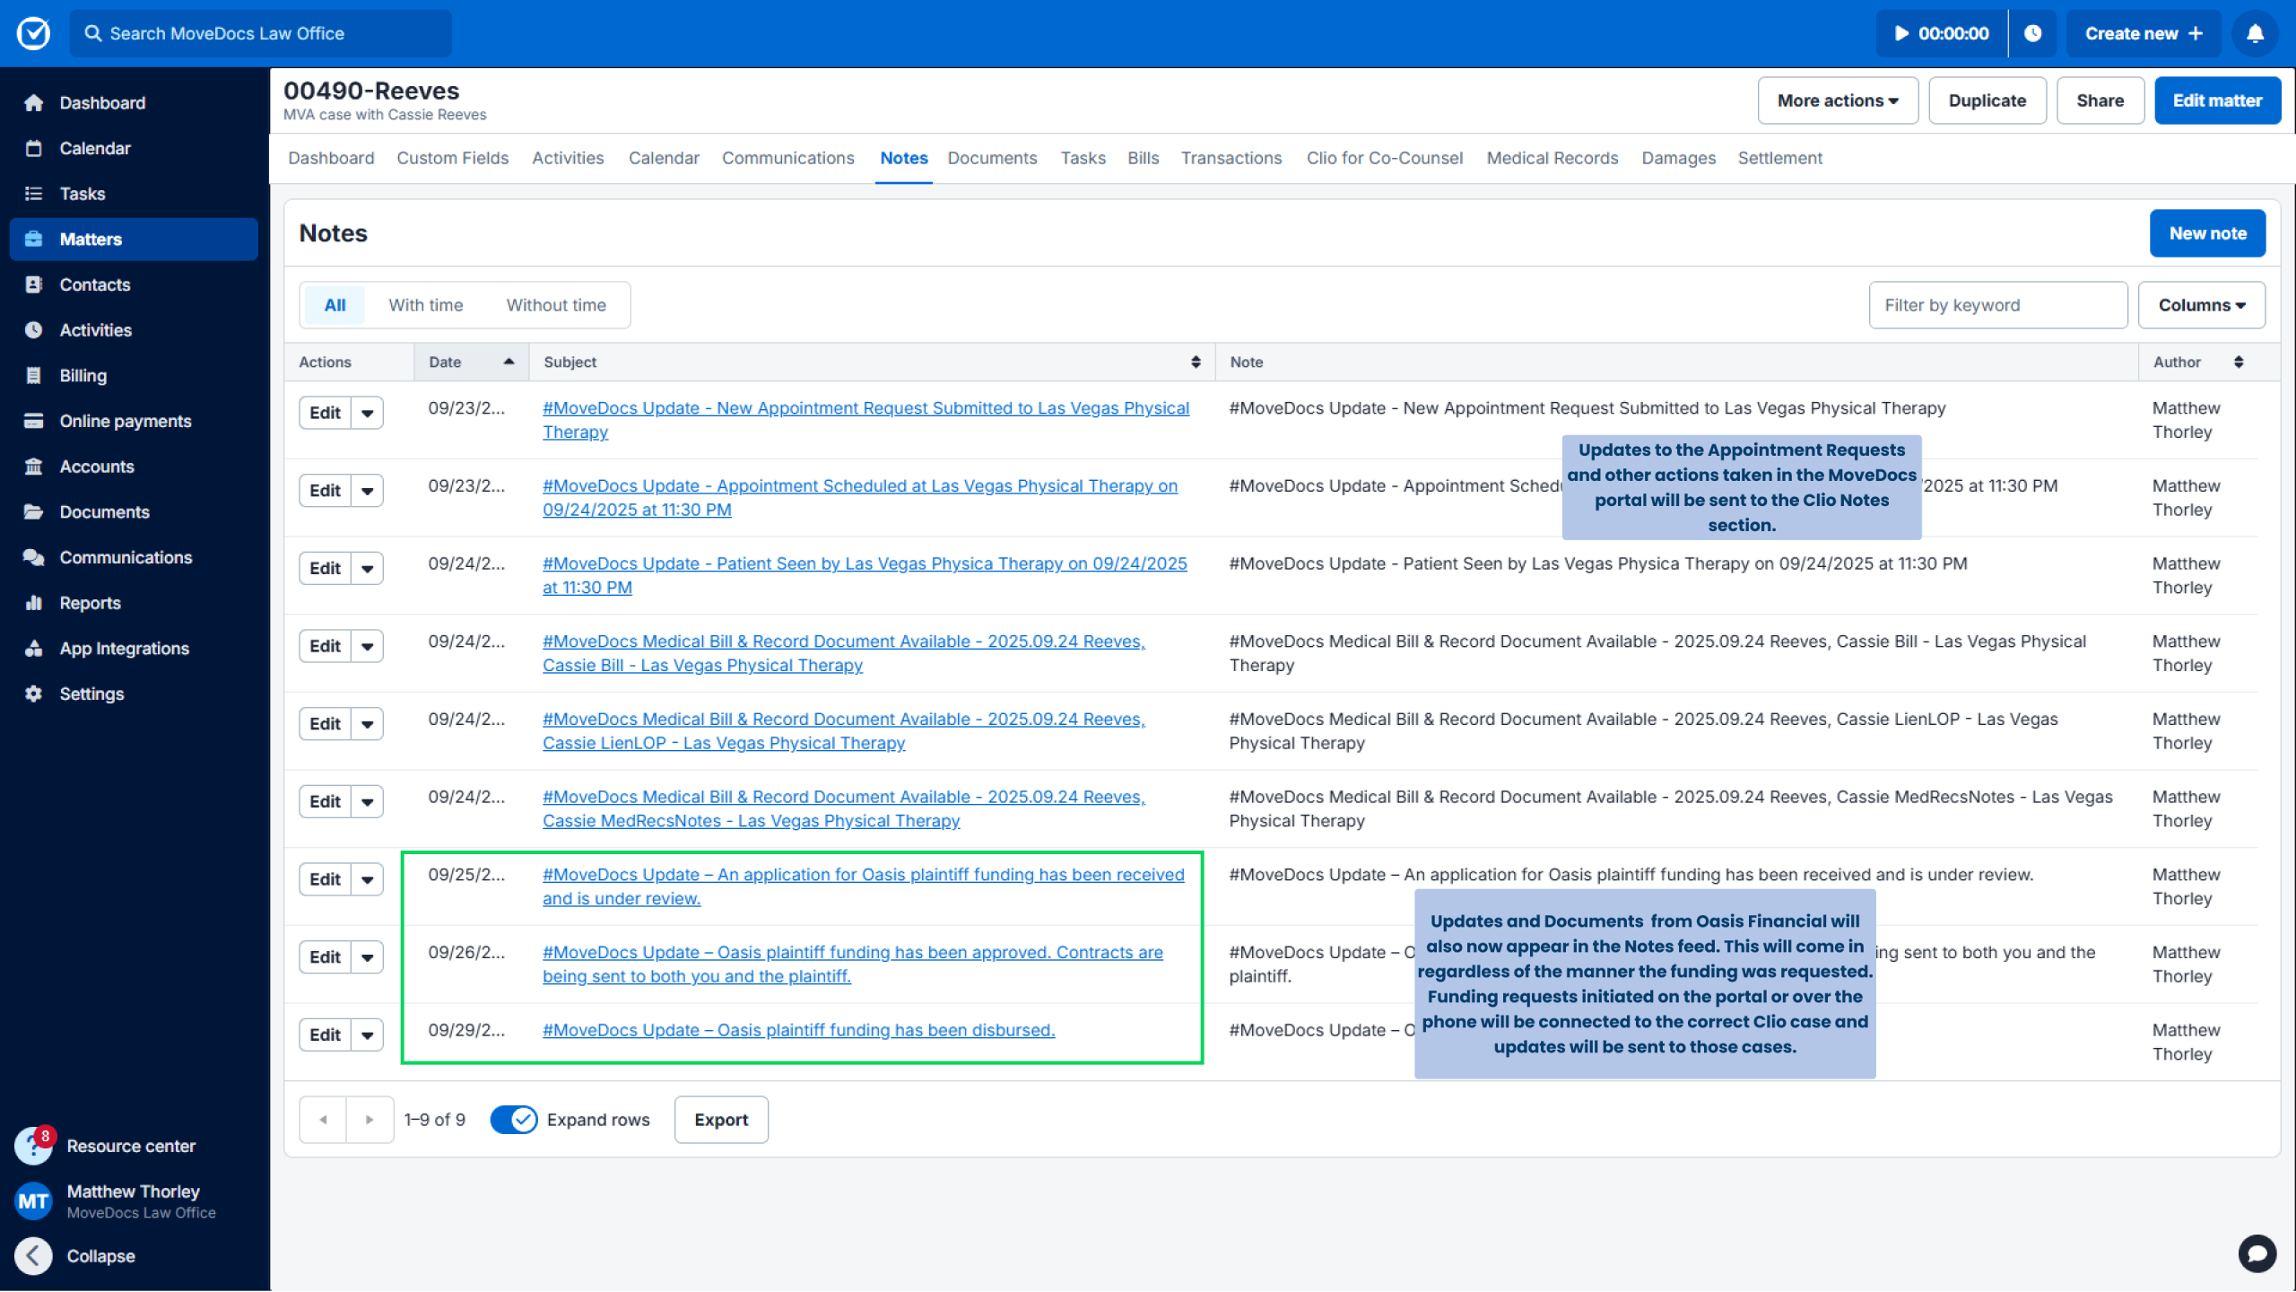
Task: Open the notifications bell icon
Action: pyautogui.click(x=2255, y=33)
